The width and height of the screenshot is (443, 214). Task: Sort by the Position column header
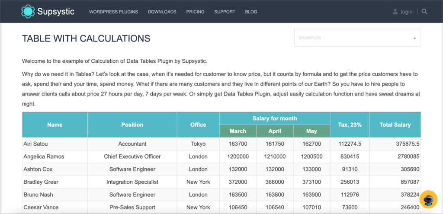(x=132, y=125)
